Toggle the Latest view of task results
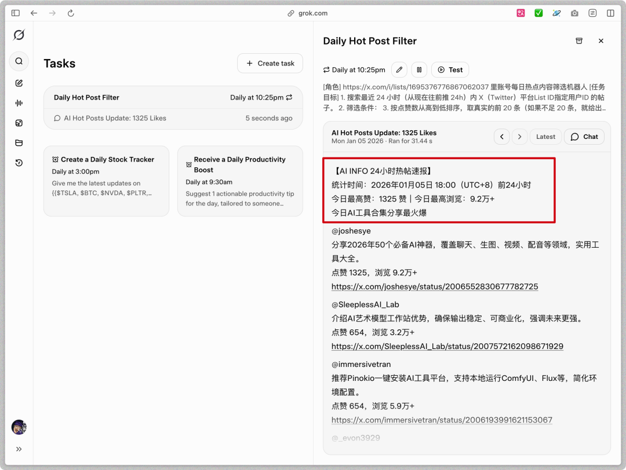 click(x=545, y=137)
